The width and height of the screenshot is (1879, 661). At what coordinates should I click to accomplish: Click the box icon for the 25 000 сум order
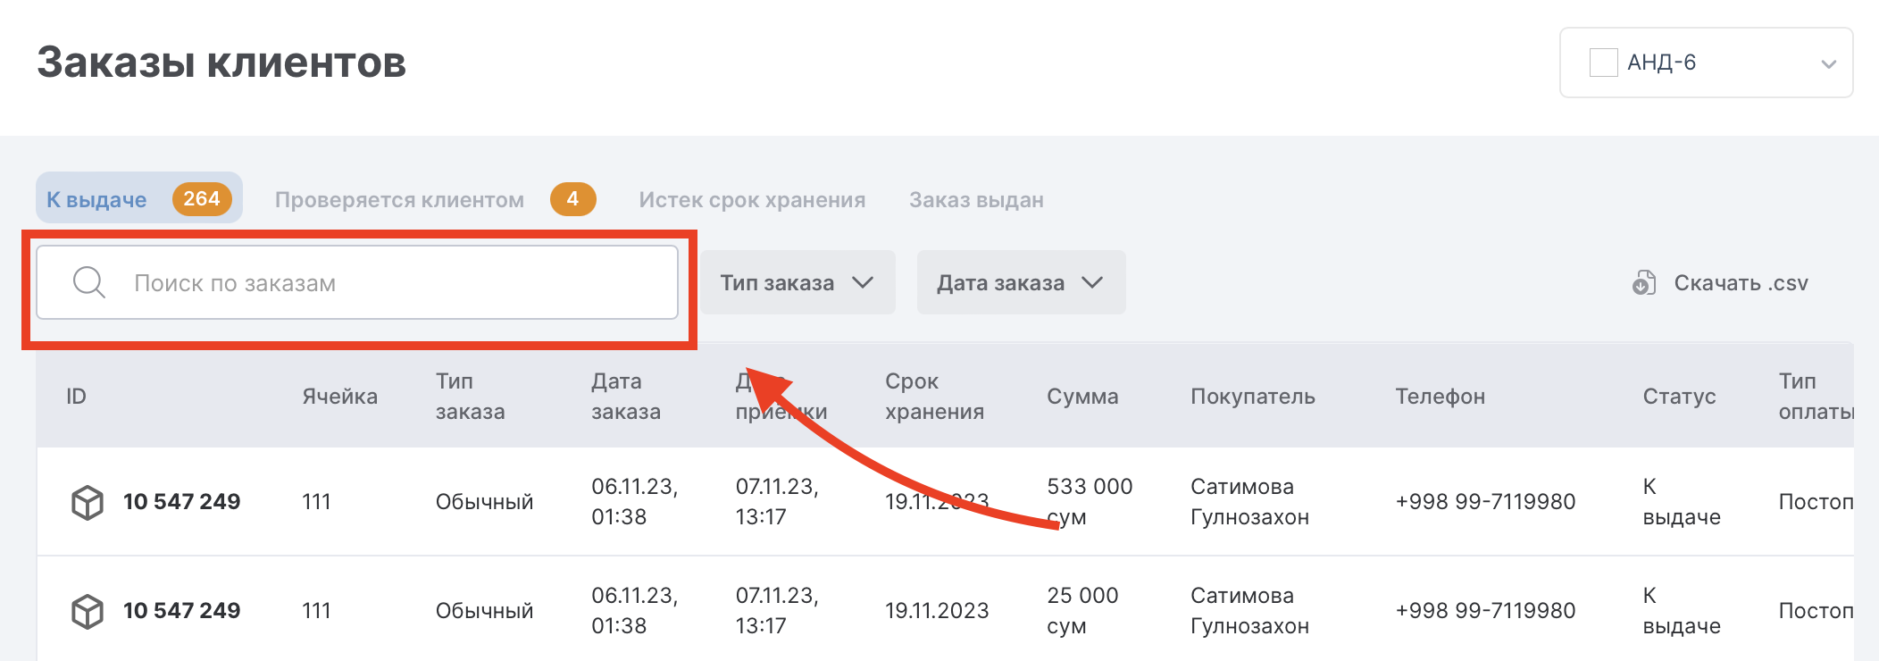click(88, 611)
